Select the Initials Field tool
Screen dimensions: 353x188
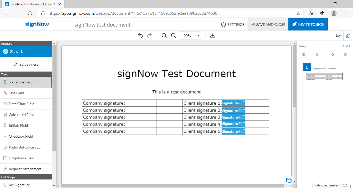[x=26, y=126]
